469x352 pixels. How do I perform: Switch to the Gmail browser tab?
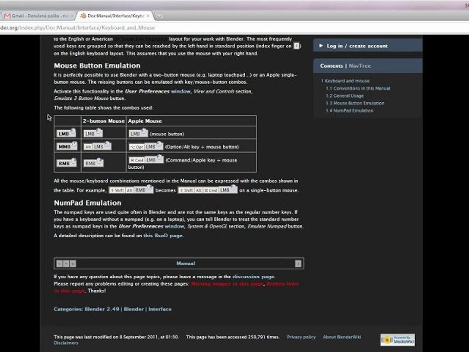click(38, 16)
